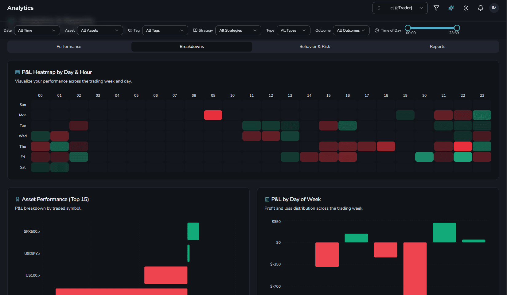This screenshot has width=507, height=295.
Task: Open the All Outcomes dropdown
Action: pyautogui.click(x=351, y=30)
